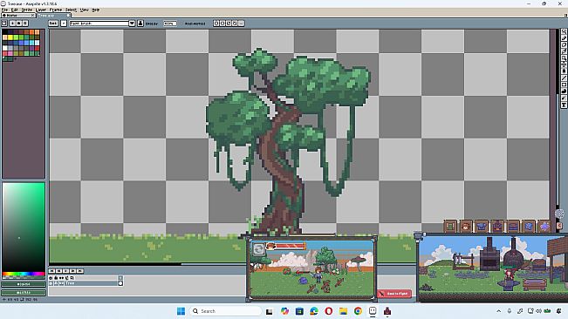Open palette options button in top bar
Screen dimensions: 568x319
click(x=25, y=24)
